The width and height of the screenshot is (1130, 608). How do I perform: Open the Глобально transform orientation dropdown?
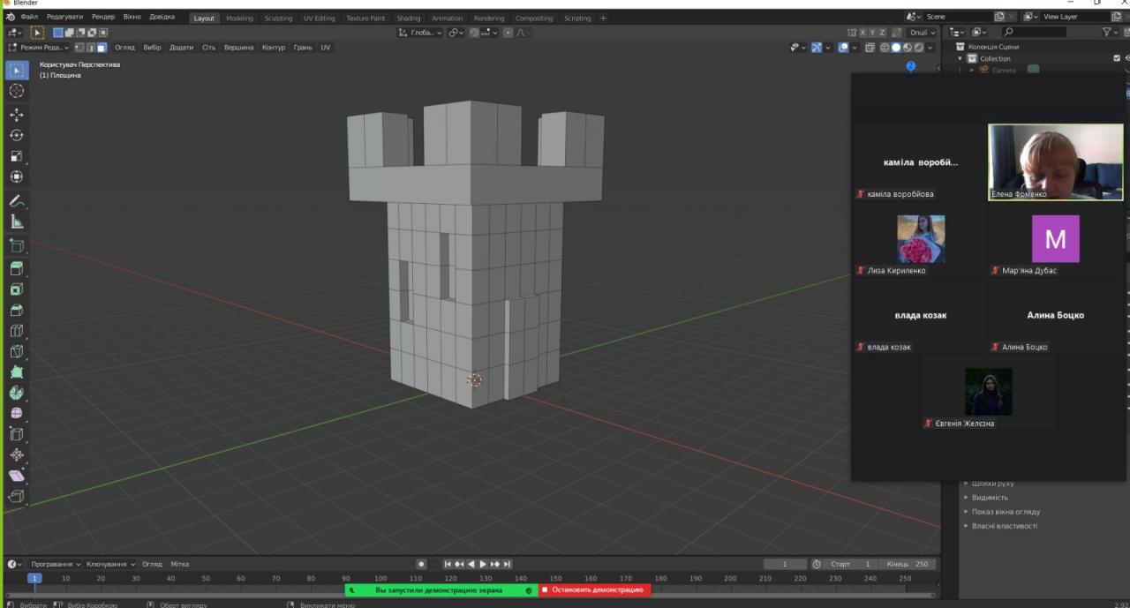pos(420,33)
